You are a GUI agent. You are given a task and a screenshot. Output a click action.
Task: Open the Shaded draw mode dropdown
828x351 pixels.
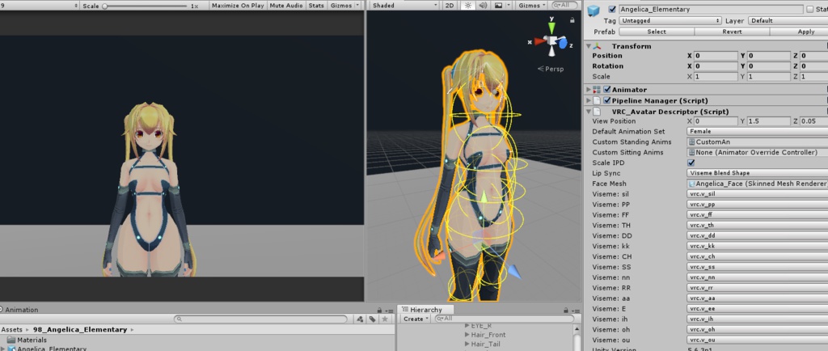[404, 6]
